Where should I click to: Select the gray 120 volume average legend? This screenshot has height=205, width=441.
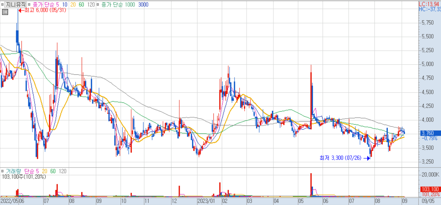pyautogui.click(x=63, y=171)
